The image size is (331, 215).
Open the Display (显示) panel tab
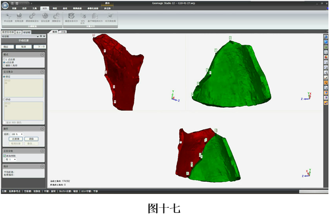tap(18, 32)
